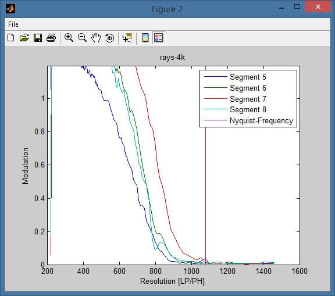
Task: Click the rays-4k plot title
Action: click(x=172, y=58)
